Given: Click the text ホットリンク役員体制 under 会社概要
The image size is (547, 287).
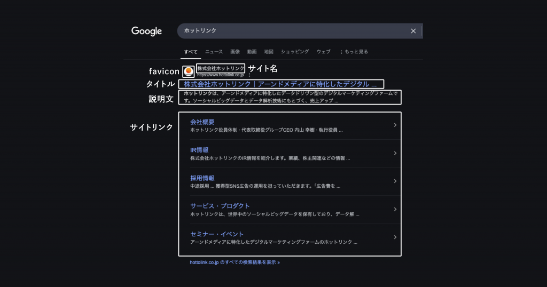Looking at the screenshot, I should [213, 130].
